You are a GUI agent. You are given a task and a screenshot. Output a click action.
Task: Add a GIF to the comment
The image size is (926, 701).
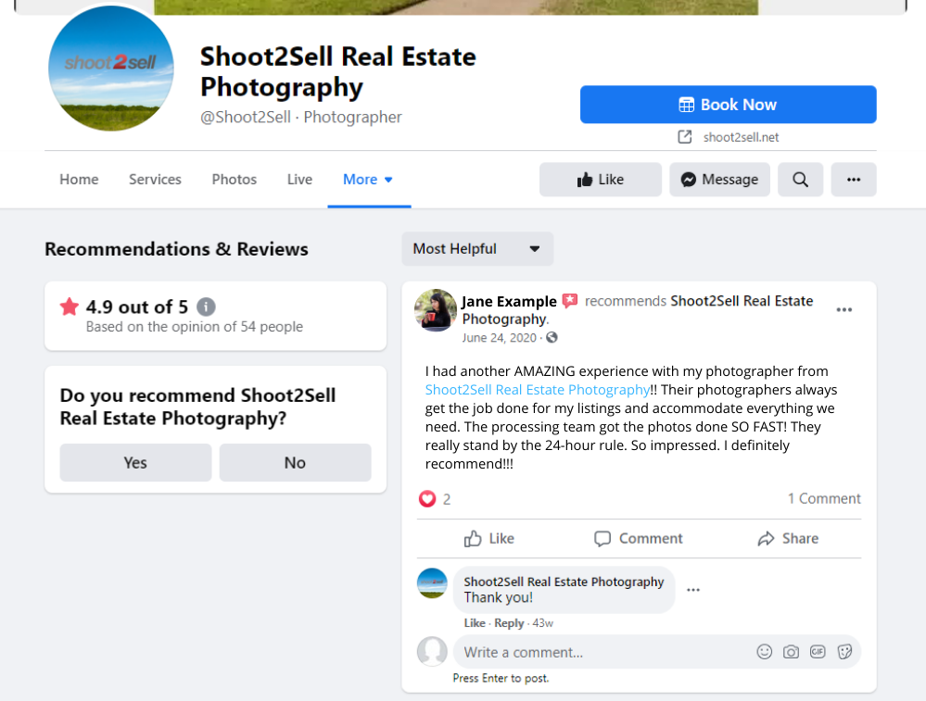pyautogui.click(x=818, y=651)
